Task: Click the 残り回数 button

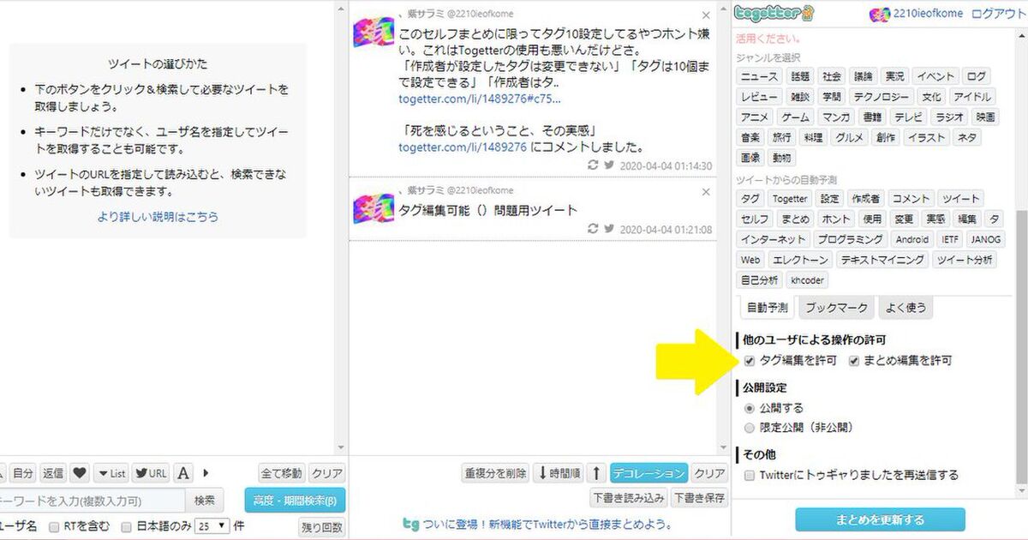Action: 321,527
